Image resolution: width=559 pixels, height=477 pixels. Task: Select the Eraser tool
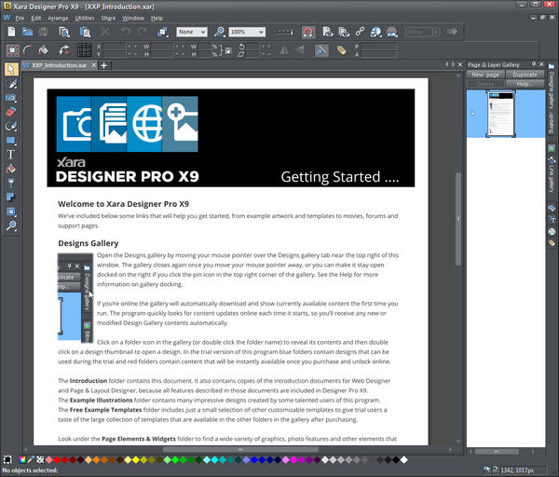coord(11,112)
